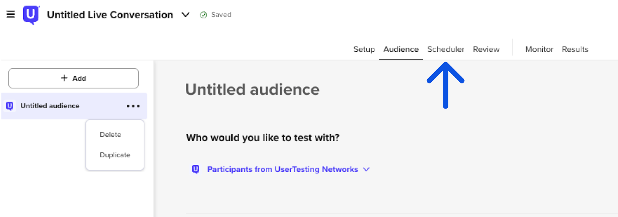Choose Delete from the audience menu
Image resolution: width=618 pixels, height=217 pixels.
pyautogui.click(x=110, y=135)
